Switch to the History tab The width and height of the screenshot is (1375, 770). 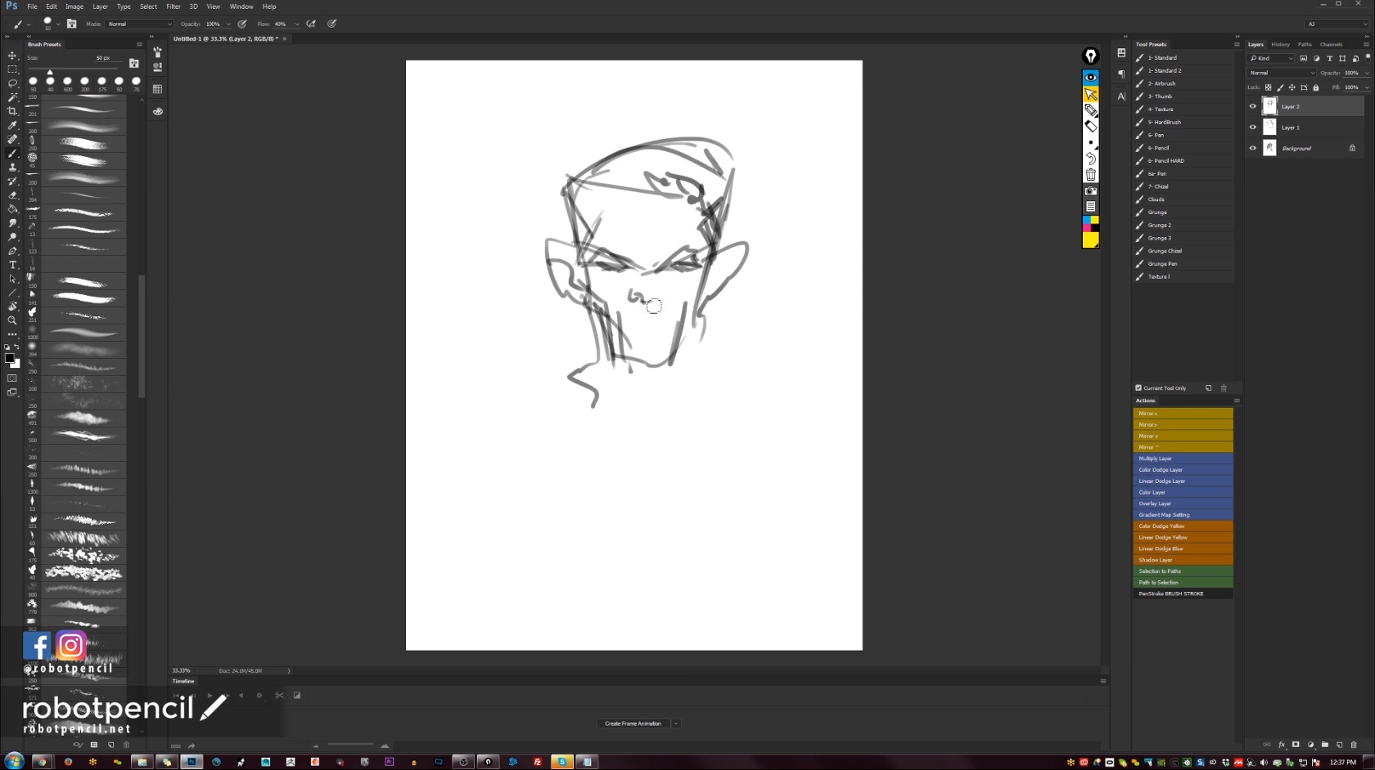[1280, 44]
